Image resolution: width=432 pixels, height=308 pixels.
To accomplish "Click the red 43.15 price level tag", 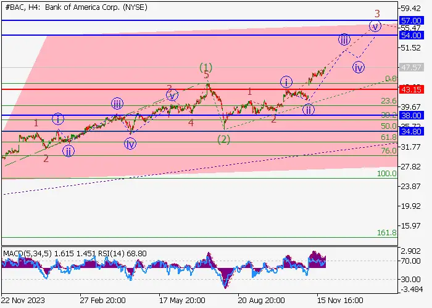I will 411,89.
